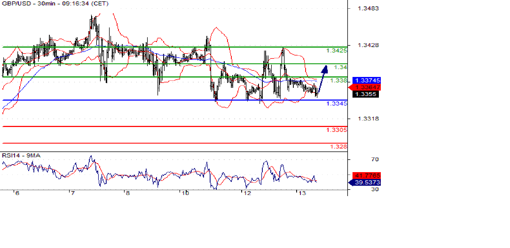
Task: Click the red 1.33647 price tag
Action: click(x=364, y=87)
